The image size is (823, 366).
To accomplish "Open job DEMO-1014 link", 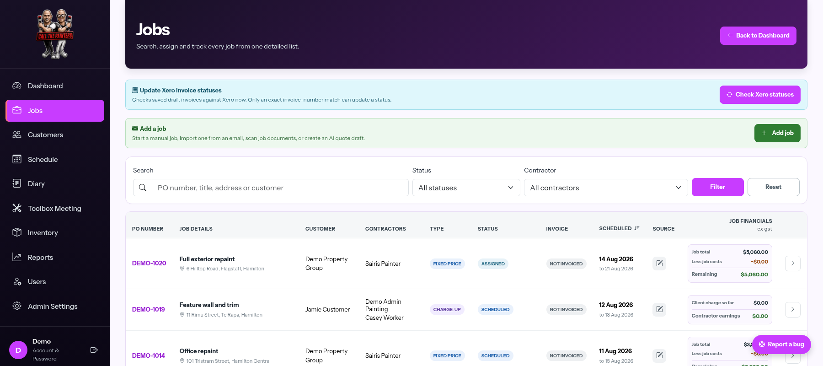I will [149, 355].
